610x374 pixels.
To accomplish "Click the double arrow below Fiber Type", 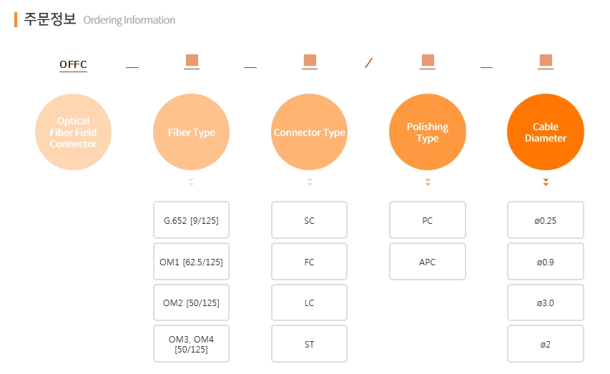I will pyautogui.click(x=192, y=183).
